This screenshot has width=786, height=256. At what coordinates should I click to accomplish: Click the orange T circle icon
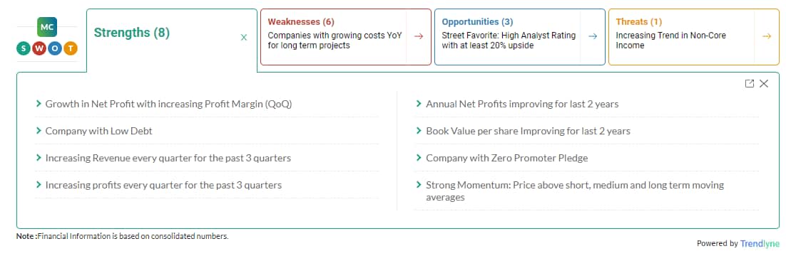[x=71, y=48]
